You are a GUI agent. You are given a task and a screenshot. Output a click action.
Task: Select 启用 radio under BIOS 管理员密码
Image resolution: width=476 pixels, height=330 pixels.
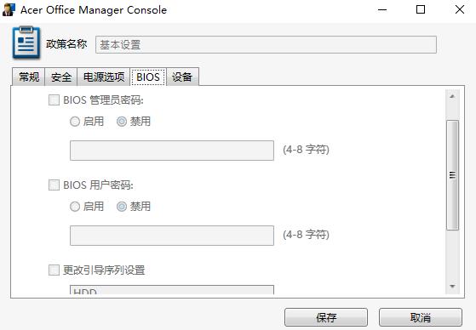pos(75,122)
